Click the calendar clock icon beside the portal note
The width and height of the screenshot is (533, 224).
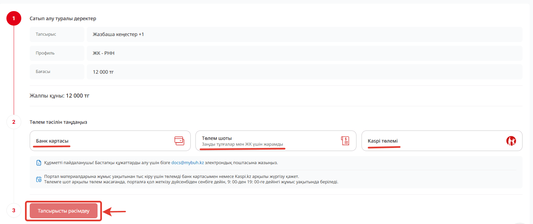(39, 179)
